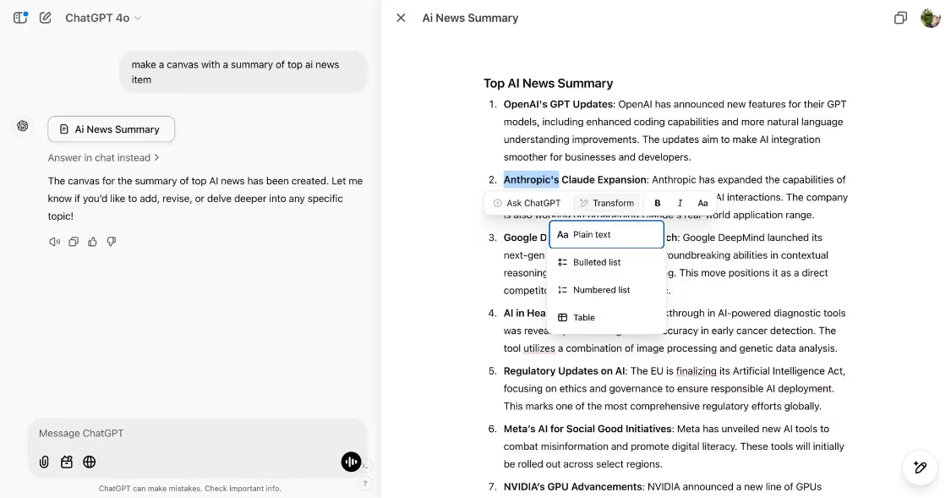Toggle italic on the selected text

point(680,203)
